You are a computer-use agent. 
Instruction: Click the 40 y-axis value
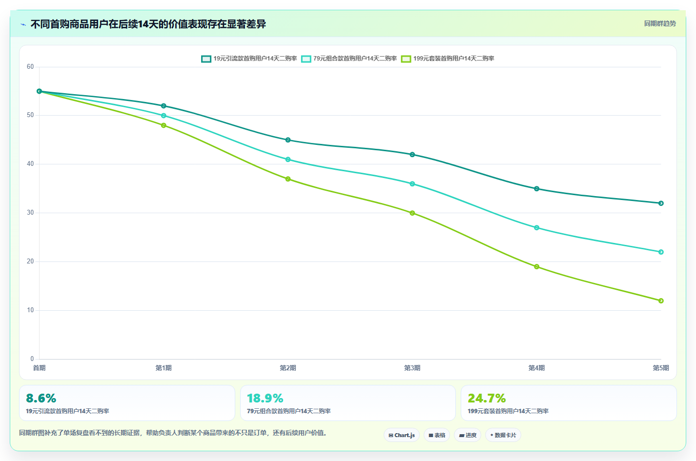point(30,164)
